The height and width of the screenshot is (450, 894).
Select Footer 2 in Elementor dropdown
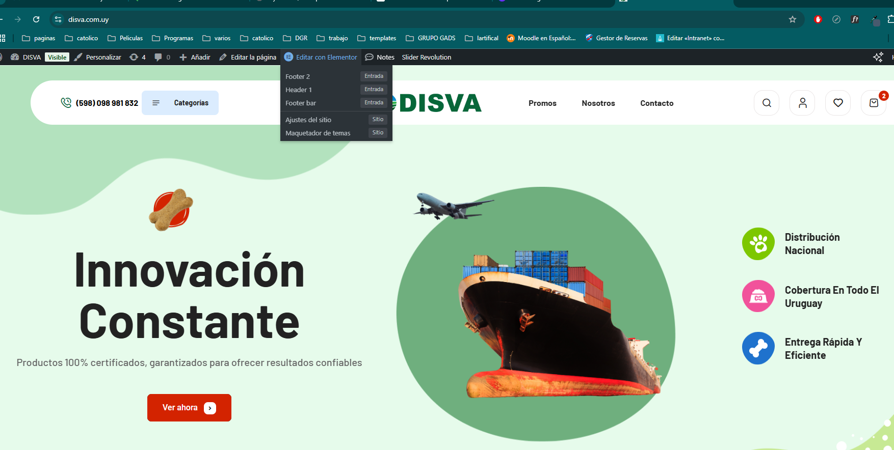[336, 76]
